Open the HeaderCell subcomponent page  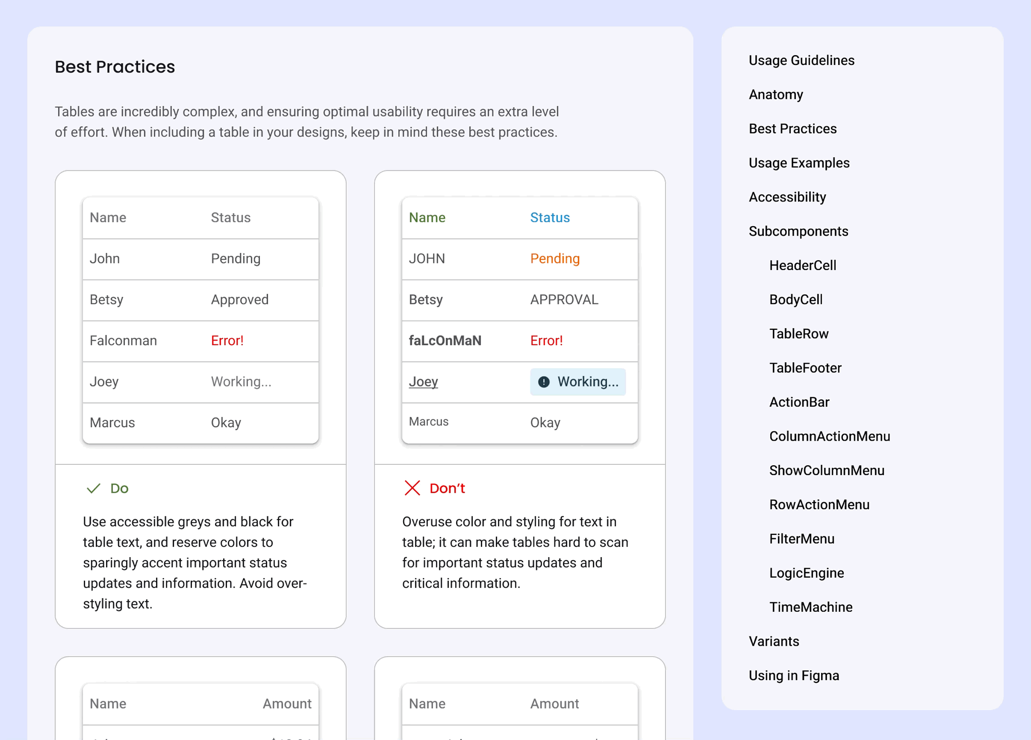802,265
